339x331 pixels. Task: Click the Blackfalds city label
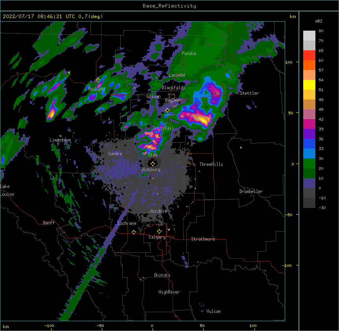coord(173,88)
